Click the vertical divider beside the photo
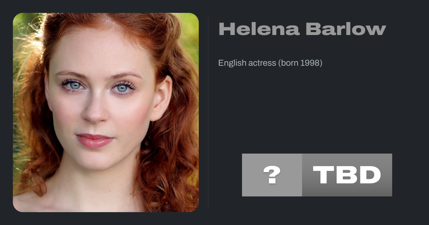429x225 pixels. [208, 112]
